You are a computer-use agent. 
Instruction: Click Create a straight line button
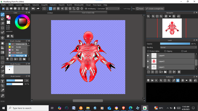point(155,9)
